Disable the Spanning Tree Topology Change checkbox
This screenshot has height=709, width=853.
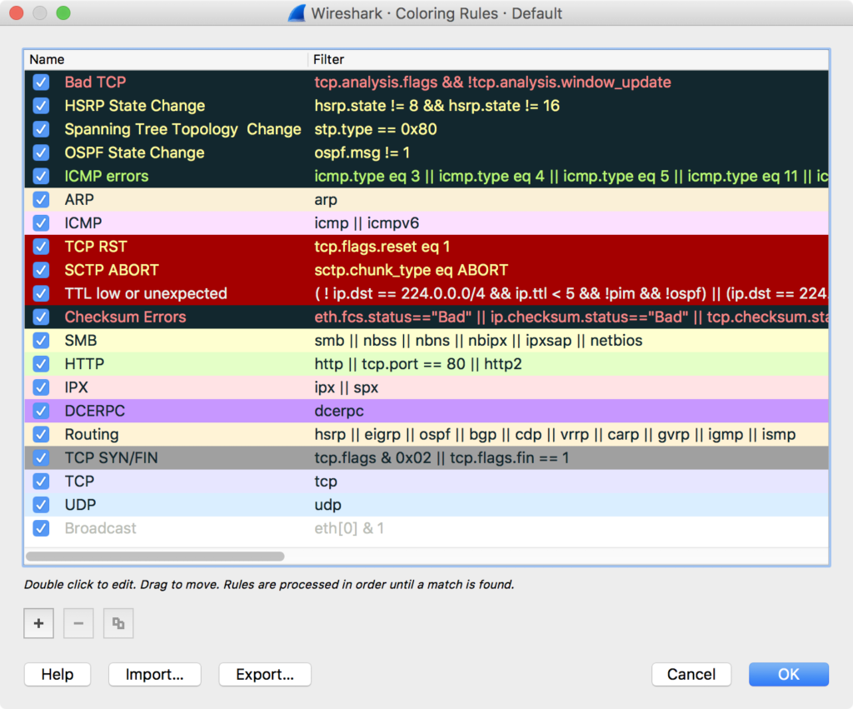click(x=41, y=129)
